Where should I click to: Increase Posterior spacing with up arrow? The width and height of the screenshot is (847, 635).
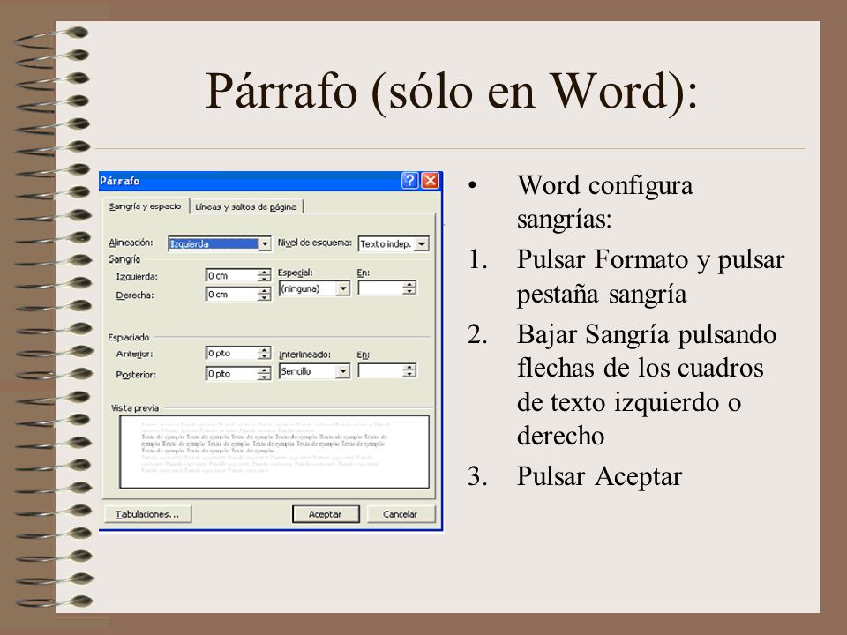[264, 370]
